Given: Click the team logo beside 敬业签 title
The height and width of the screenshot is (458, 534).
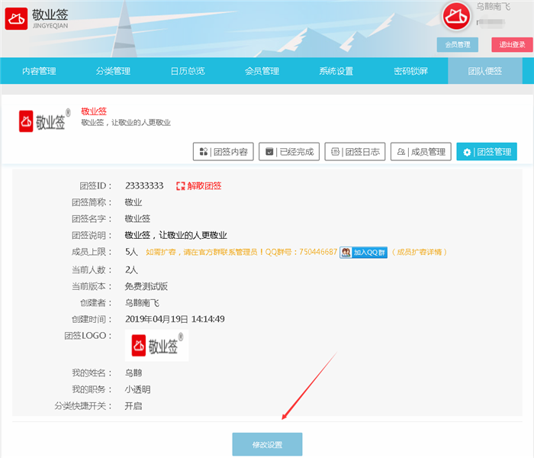Looking at the screenshot, I should click(44, 121).
